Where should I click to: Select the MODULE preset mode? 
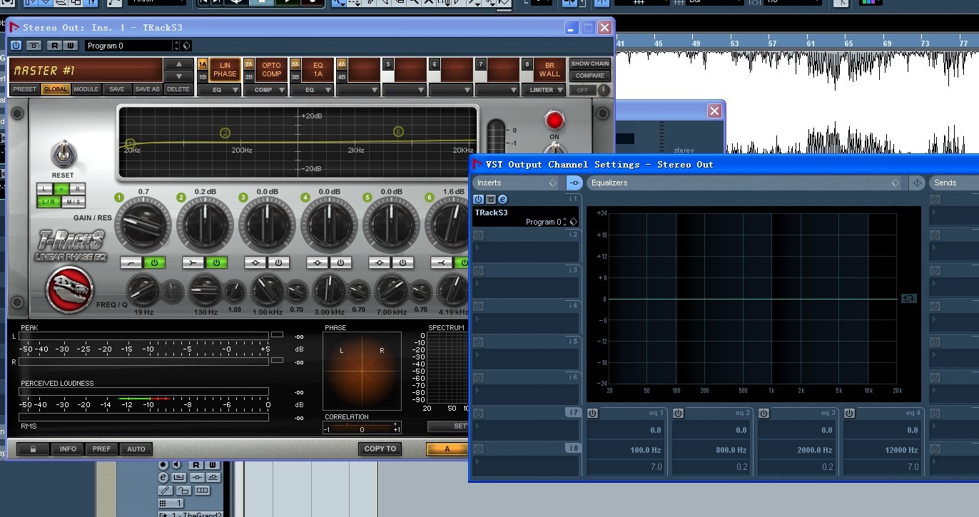point(86,89)
